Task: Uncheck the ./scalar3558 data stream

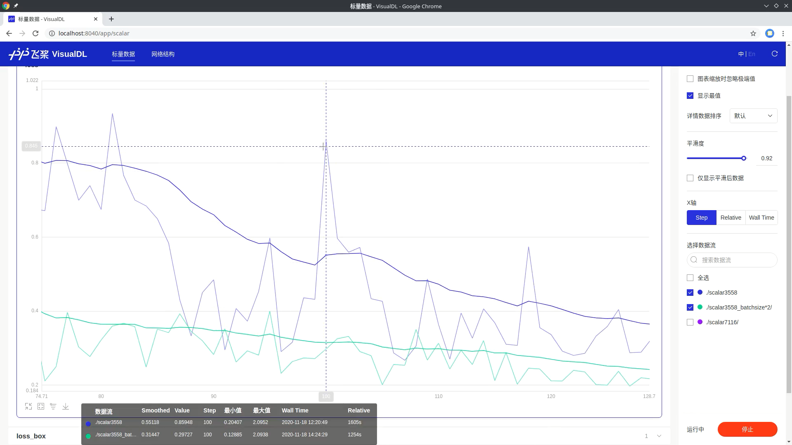Action: pos(690,293)
